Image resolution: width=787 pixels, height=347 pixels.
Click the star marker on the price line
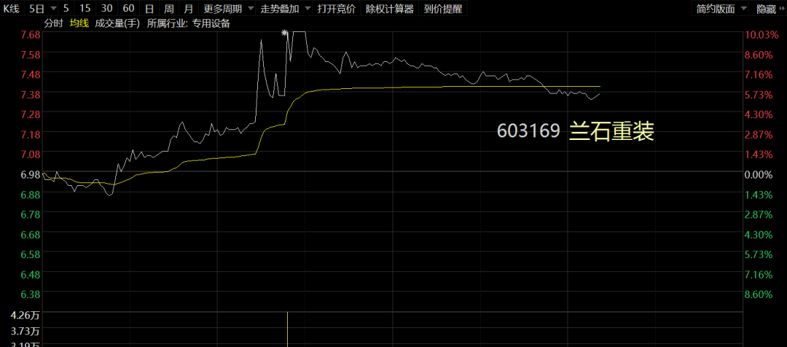[x=284, y=33]
